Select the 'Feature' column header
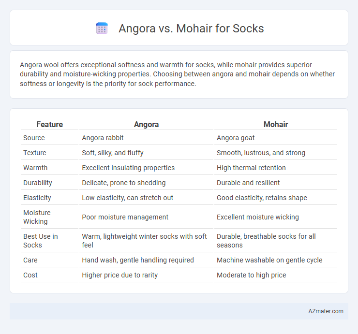Image resolution: width=358 pixels, height=334 pixels. tap(49, 124)
